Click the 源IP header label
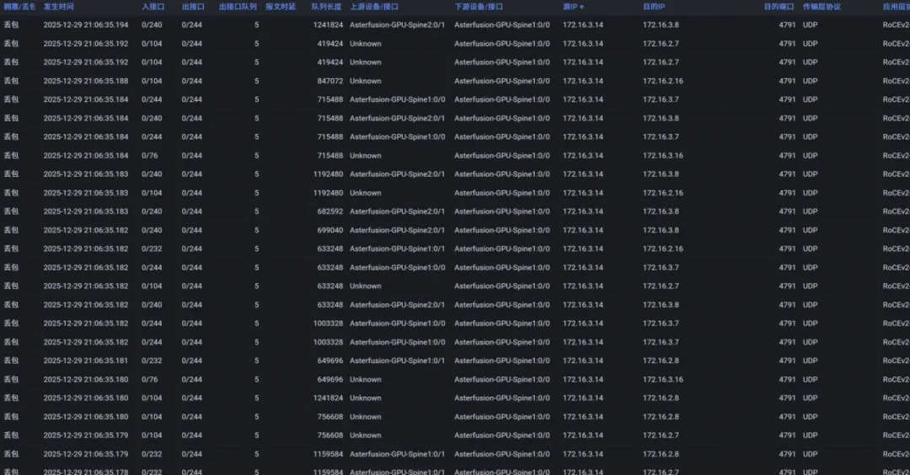910x475 pixels. click(570, 6)
